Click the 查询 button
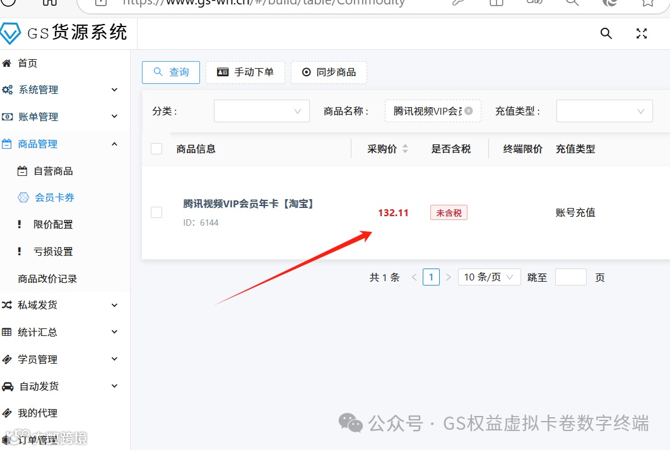 tap(171, 72)
